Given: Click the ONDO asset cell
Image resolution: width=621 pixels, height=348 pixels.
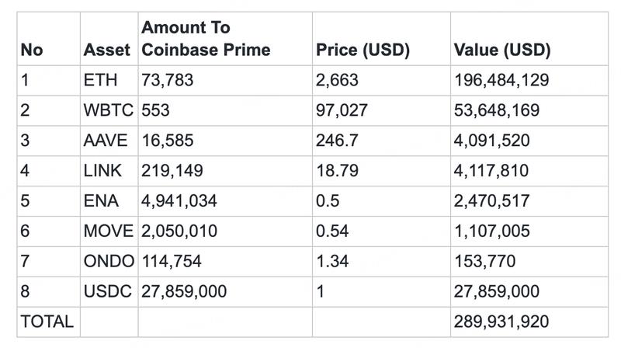Looking at the screenshot, I should 109,261.
